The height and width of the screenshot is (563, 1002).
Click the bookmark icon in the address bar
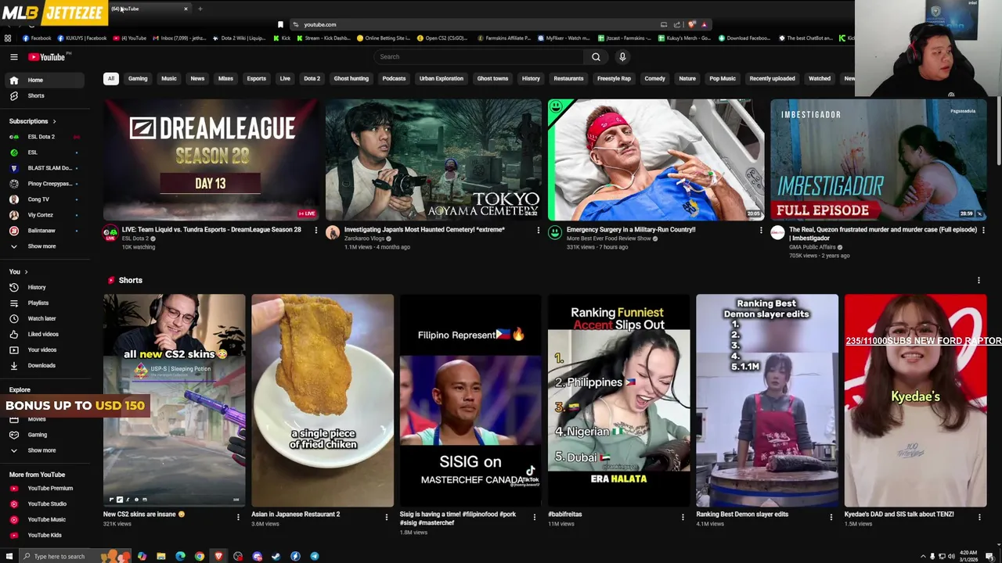point(280,24)
